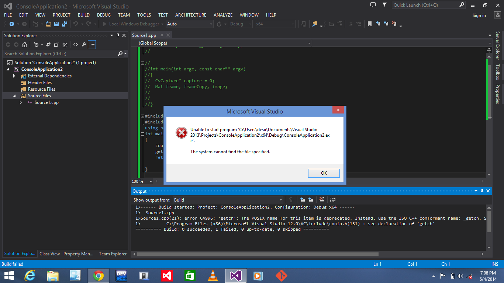This screenshot has width=504, height=283.
Task: Click OK in the error dialog
Action: 324,173
